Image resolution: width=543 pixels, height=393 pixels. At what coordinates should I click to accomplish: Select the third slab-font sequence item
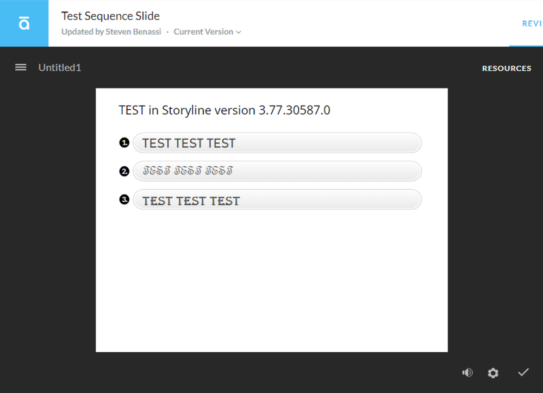pyautogui.click(x=277, y=199)
